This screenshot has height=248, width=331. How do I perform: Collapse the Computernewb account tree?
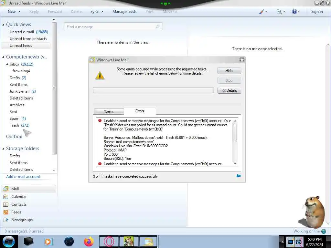3,57
